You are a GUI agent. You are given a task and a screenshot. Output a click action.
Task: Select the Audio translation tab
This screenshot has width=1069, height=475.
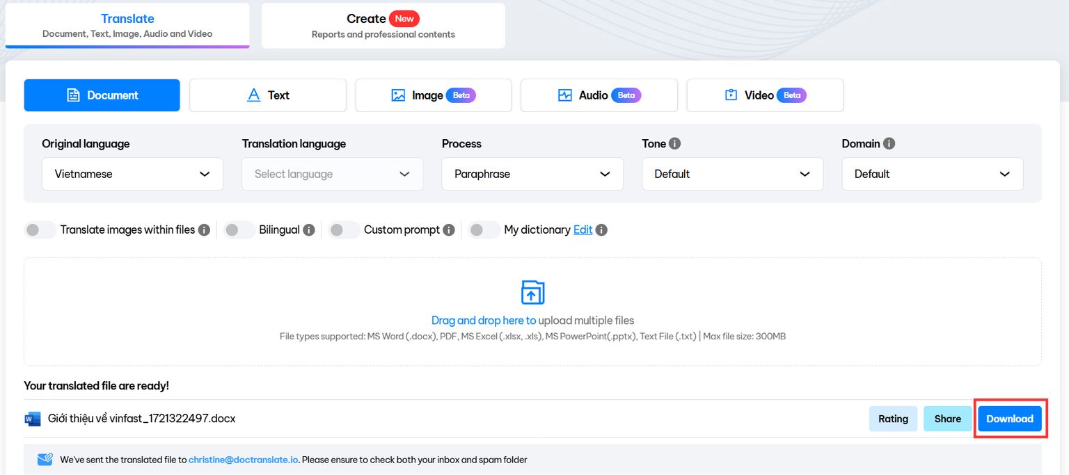(599, 95)
